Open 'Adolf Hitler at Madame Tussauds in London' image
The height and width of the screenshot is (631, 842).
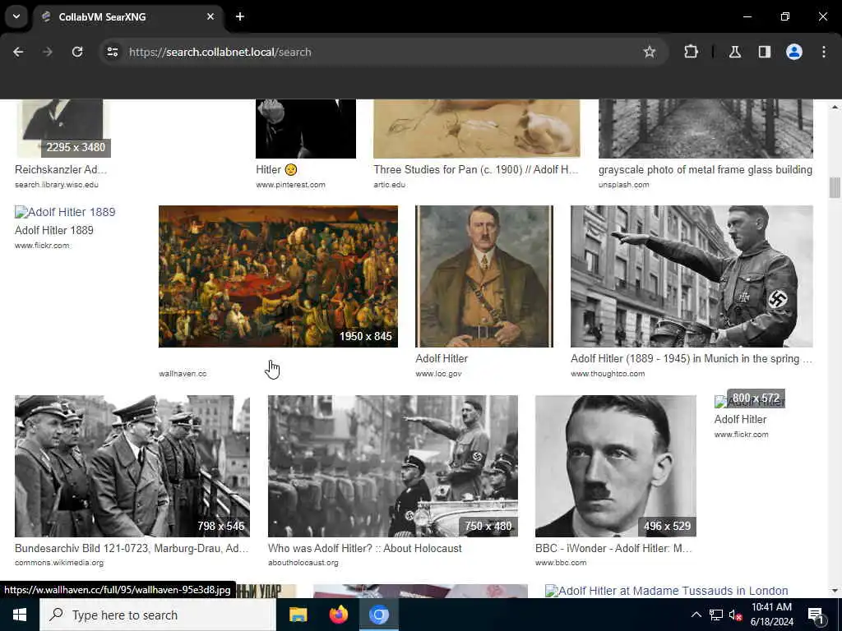[x=666, y=591]
